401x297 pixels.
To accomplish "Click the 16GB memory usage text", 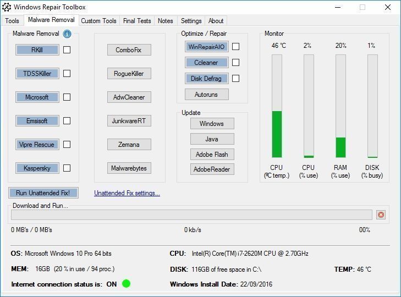I will tap(75, 269).
